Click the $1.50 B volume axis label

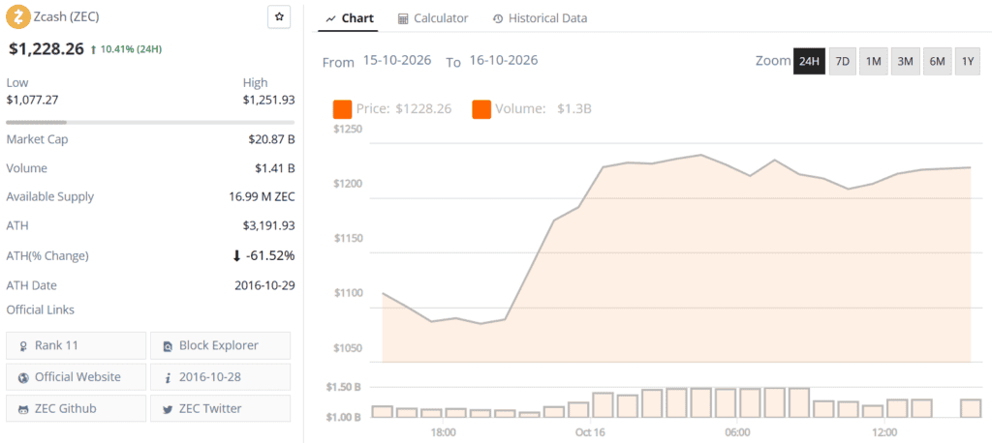click(343, 387)
